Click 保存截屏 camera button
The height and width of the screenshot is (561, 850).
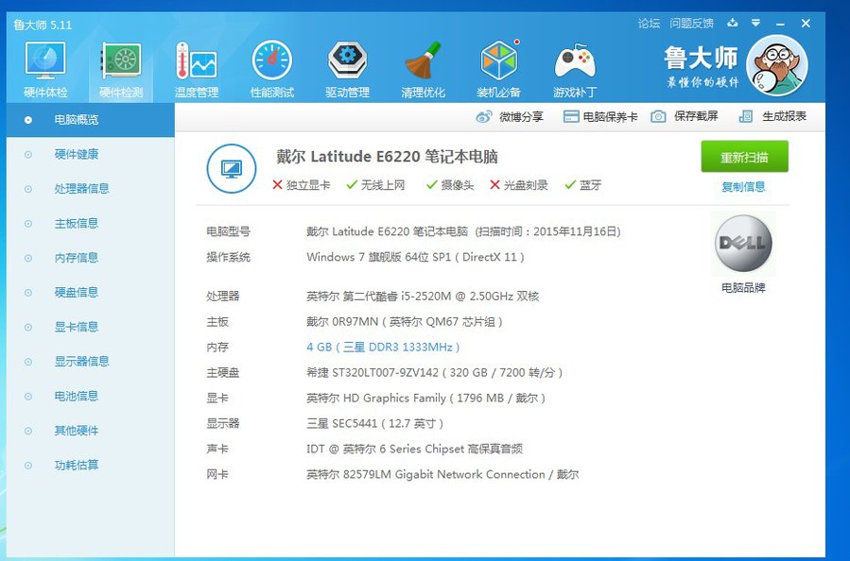click(x=685, y=117)
